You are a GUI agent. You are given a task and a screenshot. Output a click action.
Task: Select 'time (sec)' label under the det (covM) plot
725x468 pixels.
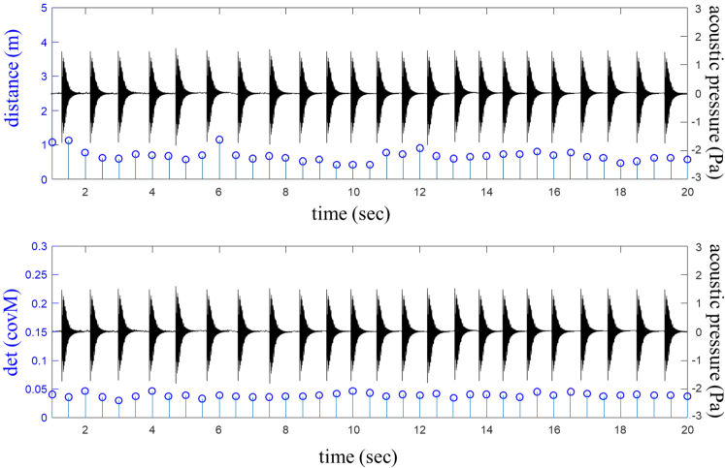tap(358, 456)
